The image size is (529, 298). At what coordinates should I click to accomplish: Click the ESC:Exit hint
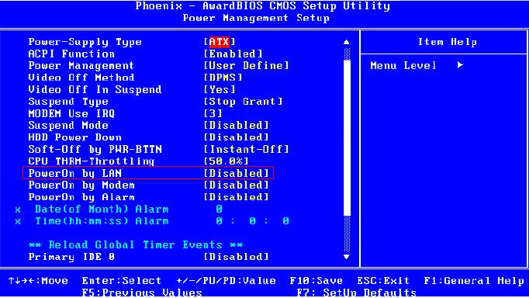coord(383,280)
